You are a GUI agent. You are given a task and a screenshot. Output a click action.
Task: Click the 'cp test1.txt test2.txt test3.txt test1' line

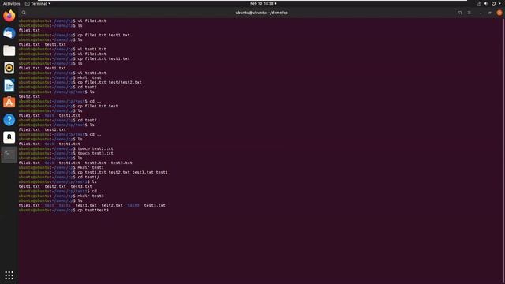(93, 172)
